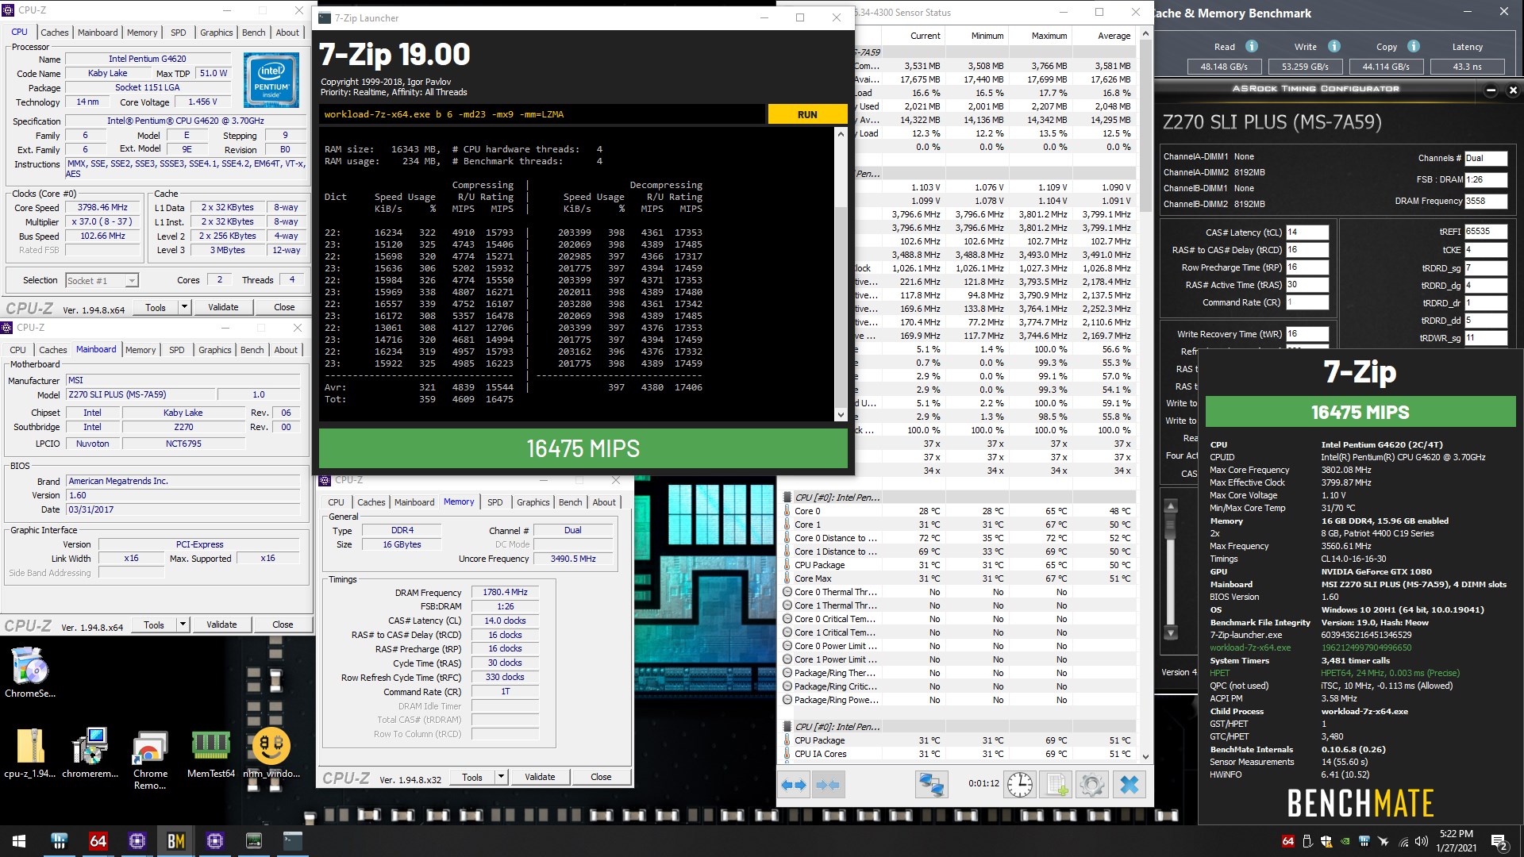
Task: Click the blue X close icon in HWiNFO toolbar
Action: pos(1129,785)
